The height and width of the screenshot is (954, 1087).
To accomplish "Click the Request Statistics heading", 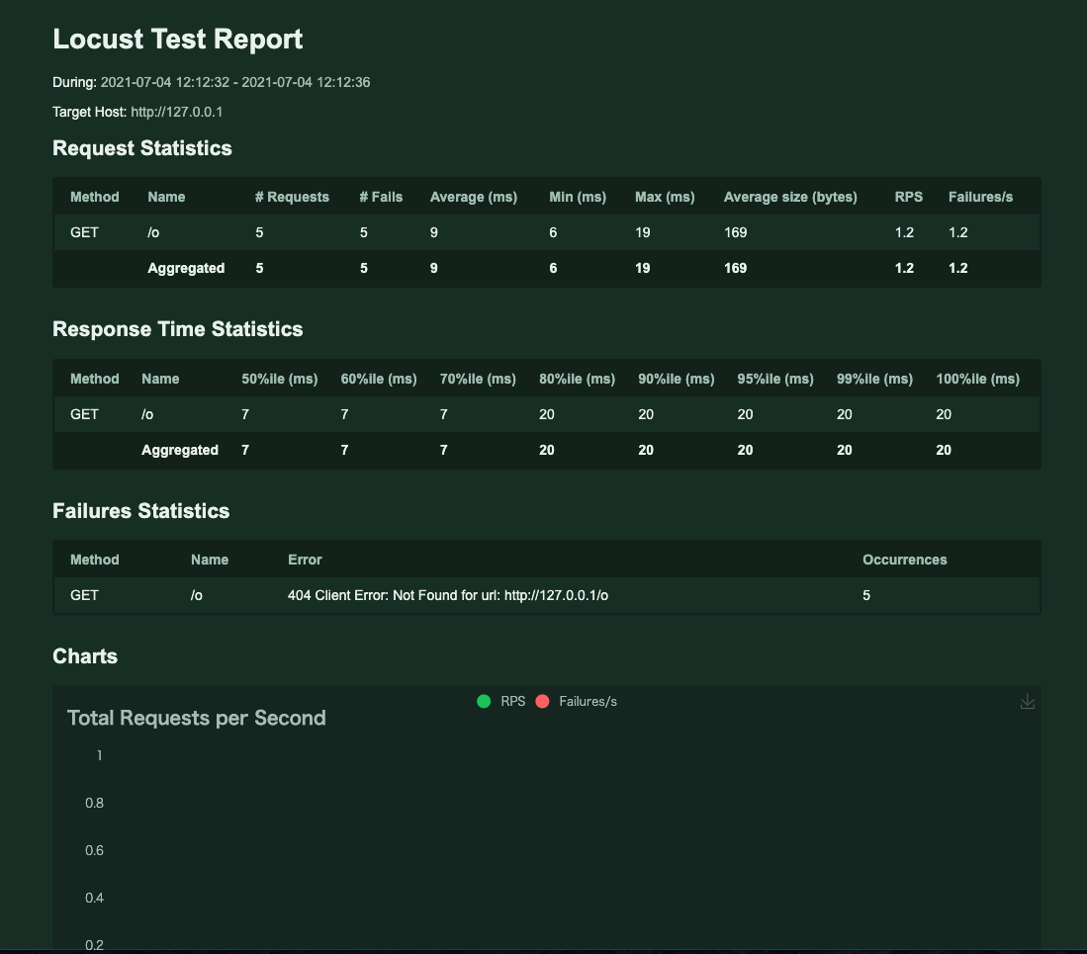I will [142, 148].
